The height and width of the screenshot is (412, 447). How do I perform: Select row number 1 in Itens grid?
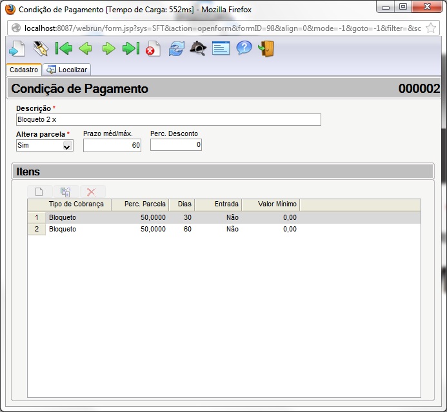37,218
